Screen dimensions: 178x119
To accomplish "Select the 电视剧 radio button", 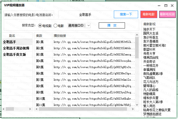I will pyautogui.click(x=40, y=25).
